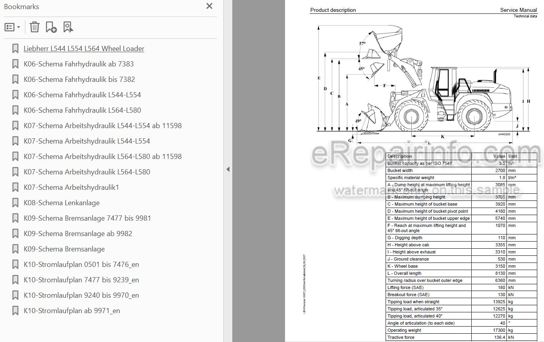Screen dimensions: 544x342
Task: Click 'Product description' page header text
Action: click(x=333, y=10)
